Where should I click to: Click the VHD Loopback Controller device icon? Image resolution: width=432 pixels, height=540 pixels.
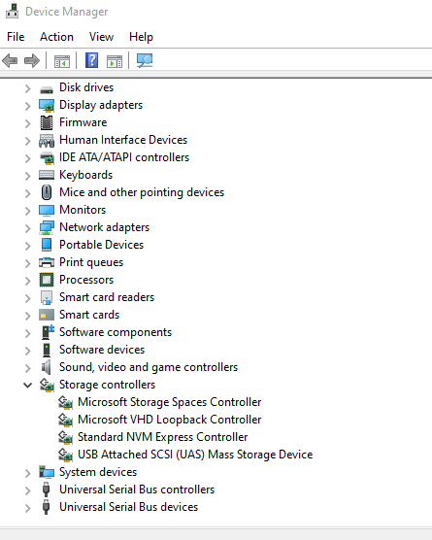click(x=65, y=421)
